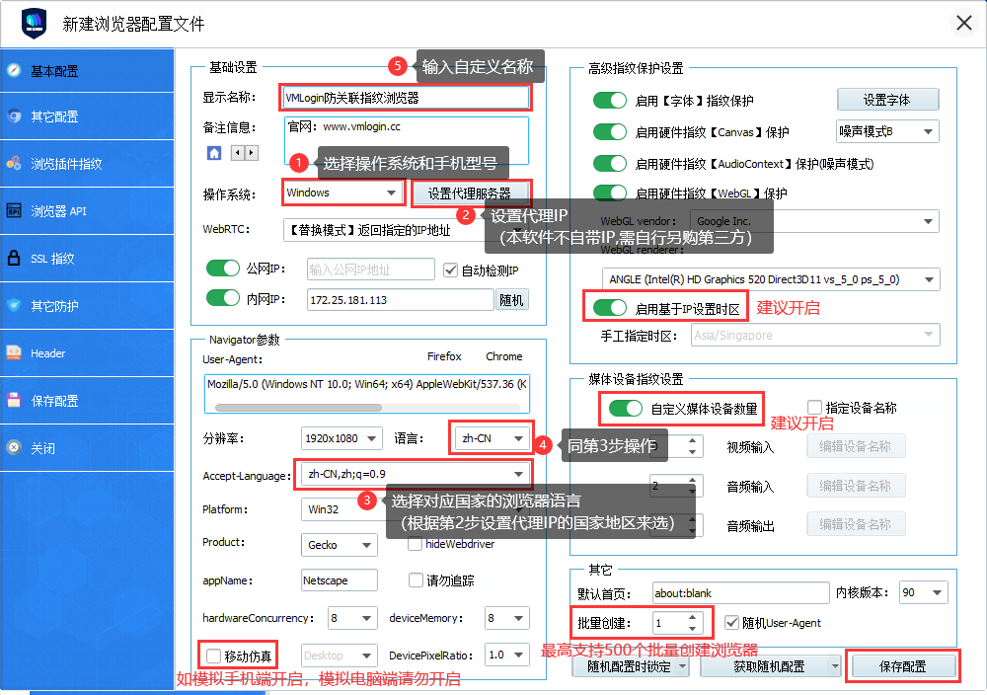The image size is (987, 695).
Task: Click the right arrow button beside home icon
Action: tap(252, 152)
